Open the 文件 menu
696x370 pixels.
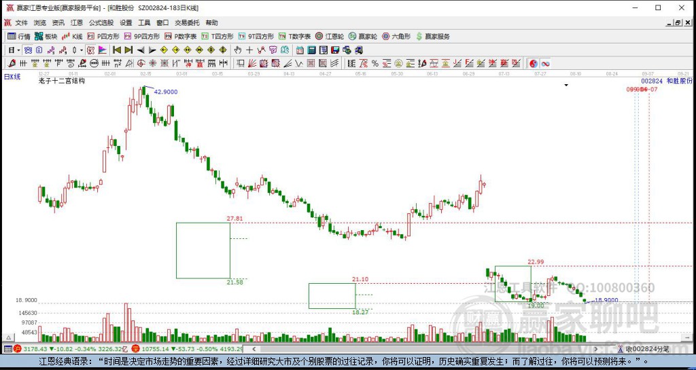click(x=21, y=22)
